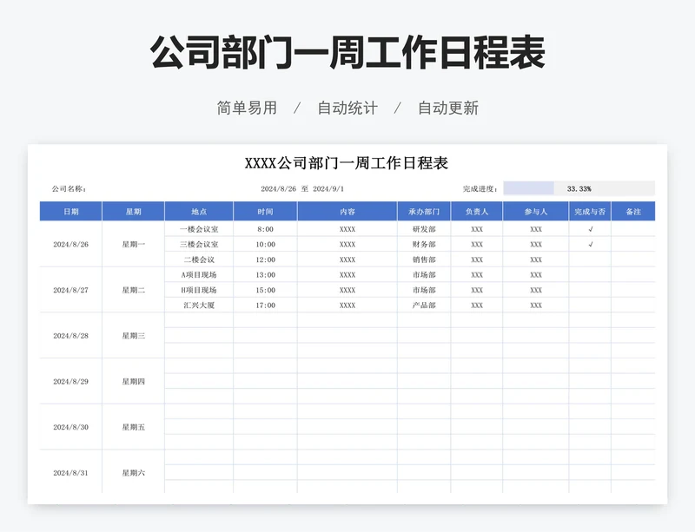Click the 8:00 time cell
The width and height of the screenshot is (695, 532).
pos(266,229)
